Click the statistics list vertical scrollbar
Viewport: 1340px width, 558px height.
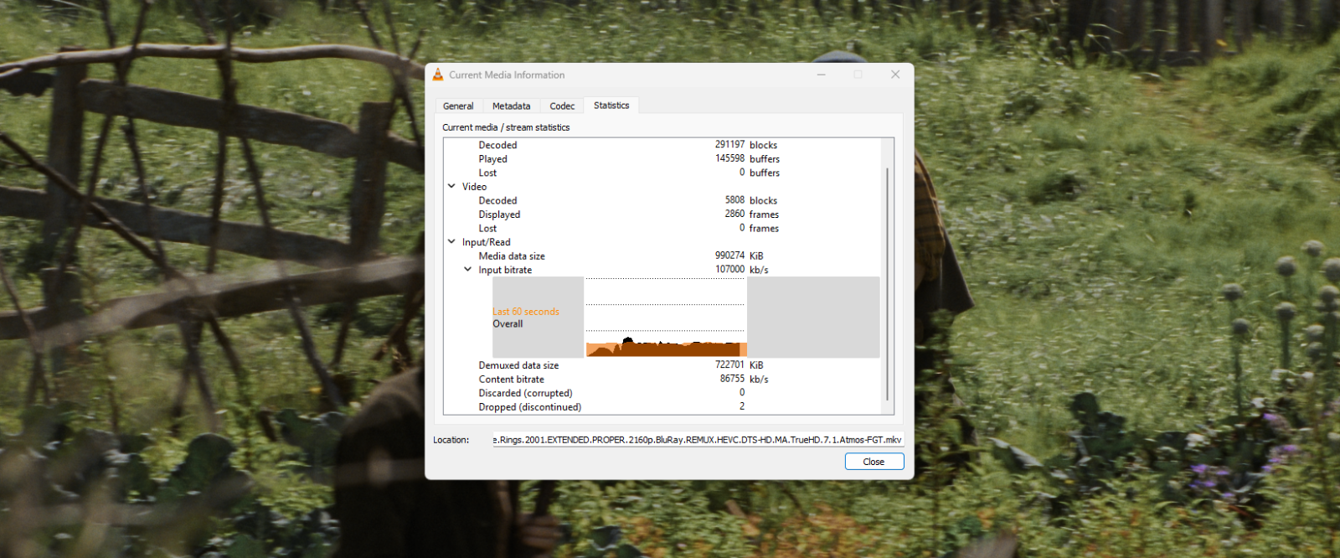point(887,284)
